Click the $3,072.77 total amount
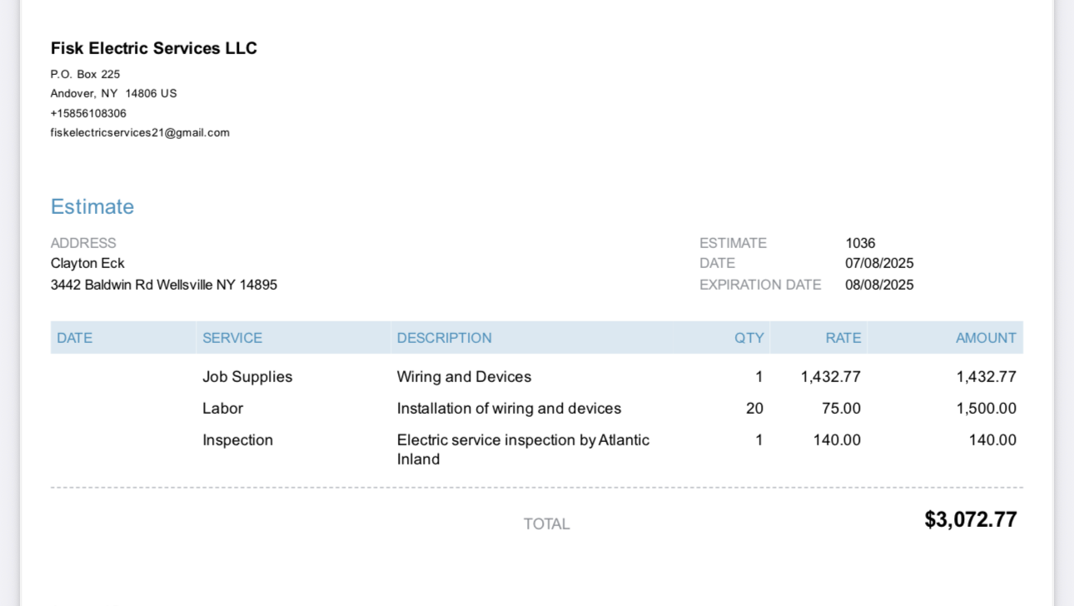This screenshot has height=606, width=1074. tap(971, 519)
